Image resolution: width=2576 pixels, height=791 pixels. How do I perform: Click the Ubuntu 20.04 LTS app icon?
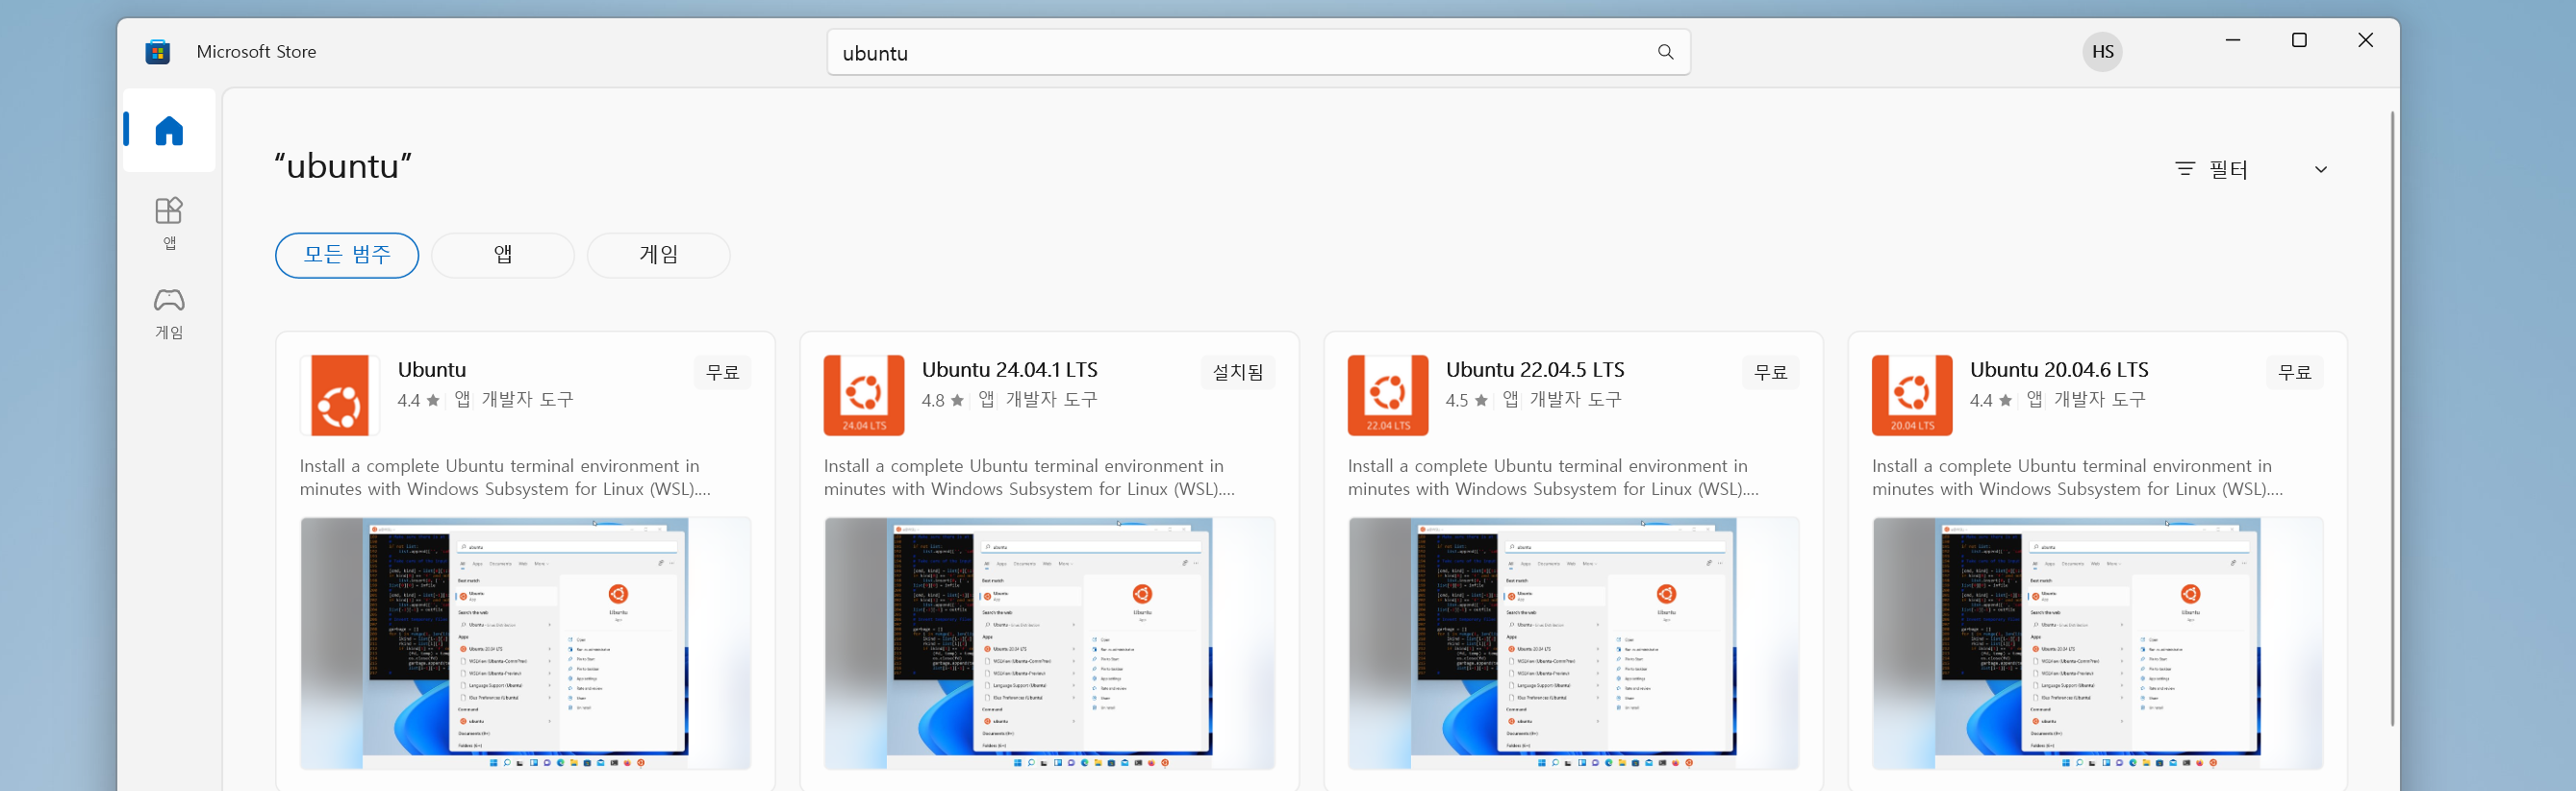(1912, 396)
